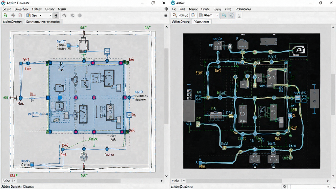
Task: Click the magnifier 'Hätinge' button in the right toolbar
Action: click(x=180, y=15)
